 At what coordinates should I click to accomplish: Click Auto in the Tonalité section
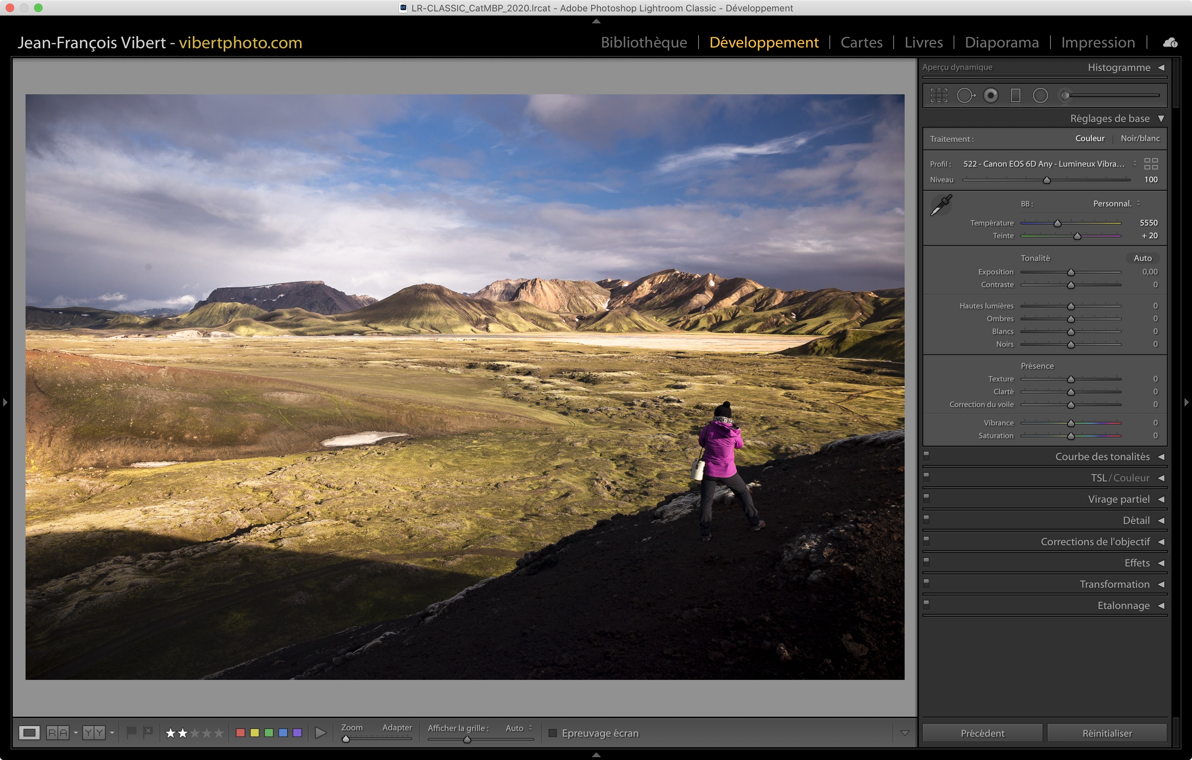[1142, 258]
